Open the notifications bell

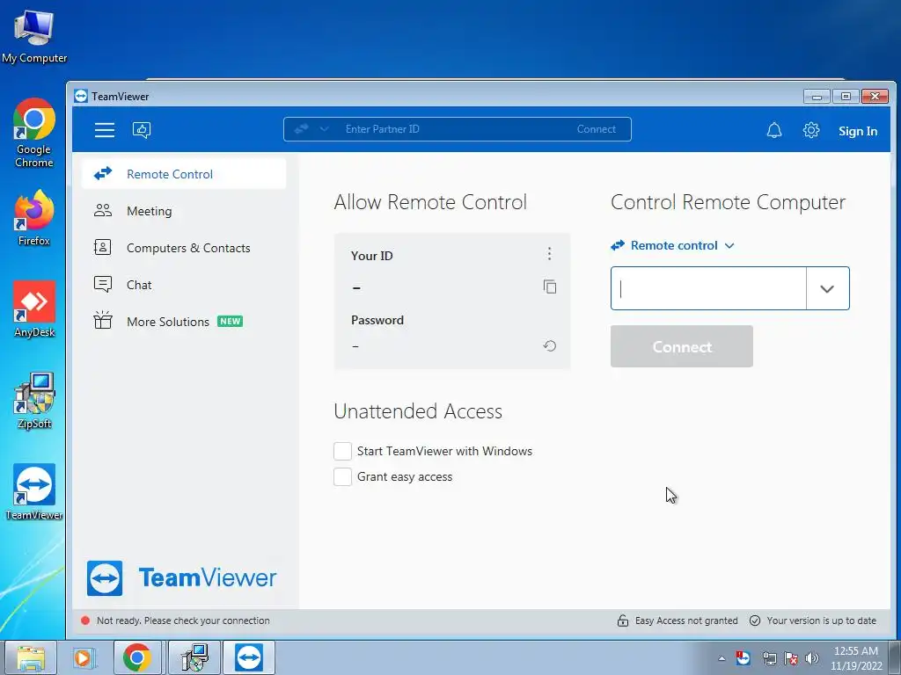(x=774, y=130)
